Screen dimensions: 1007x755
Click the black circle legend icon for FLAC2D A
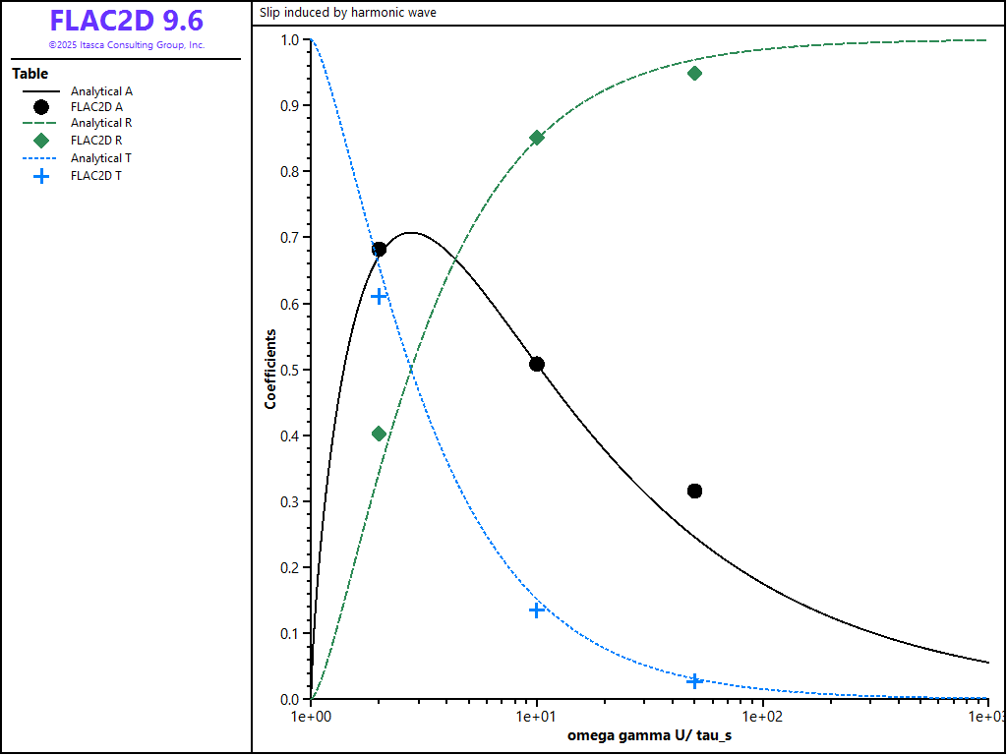pos(41,107)
